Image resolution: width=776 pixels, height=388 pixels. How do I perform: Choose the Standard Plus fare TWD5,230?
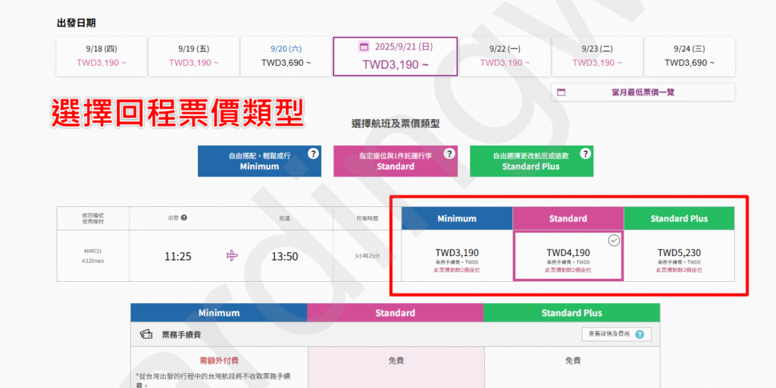tap(679, 256)
